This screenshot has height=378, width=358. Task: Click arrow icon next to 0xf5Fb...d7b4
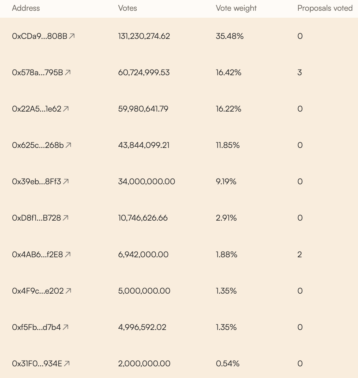(66, 327)
